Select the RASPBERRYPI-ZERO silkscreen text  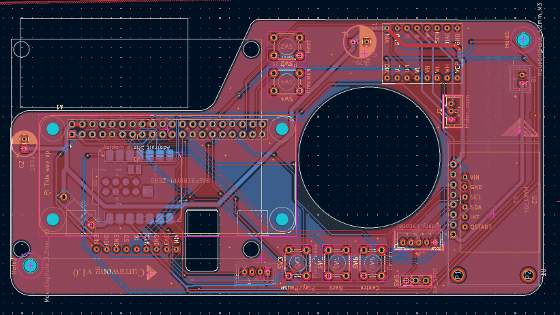[x=180, y=180]
